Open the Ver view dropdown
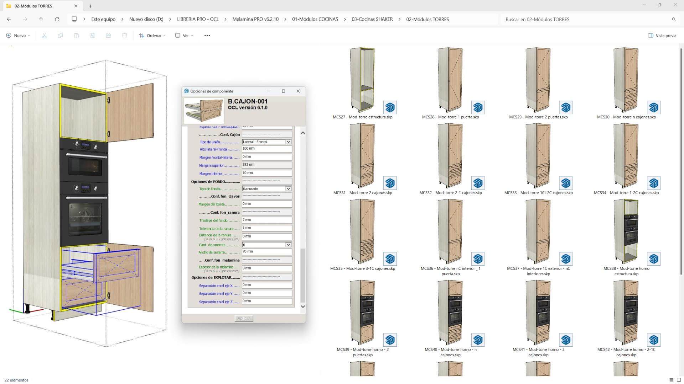This screenshot has height=384, width=684. coord(184,36)
